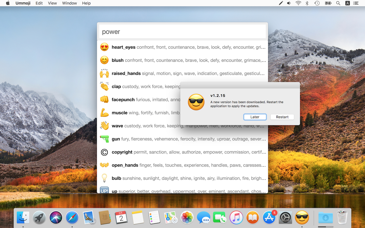Open the volume control in menu bar
This screenshot has width=365, height=228.
pyautogui.click(x=289, y=3)
